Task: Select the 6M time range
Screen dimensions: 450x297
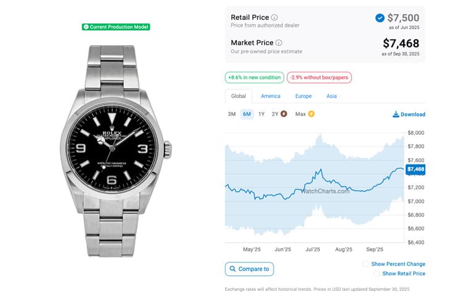Action: [247, 114]
